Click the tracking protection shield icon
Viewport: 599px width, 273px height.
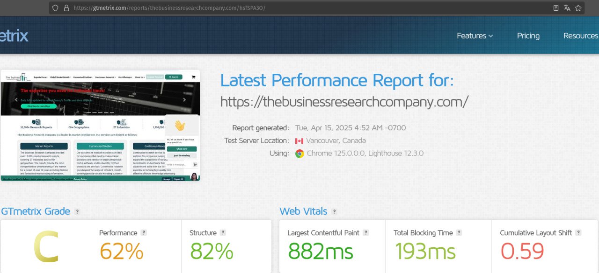click(x=55, y=8)
